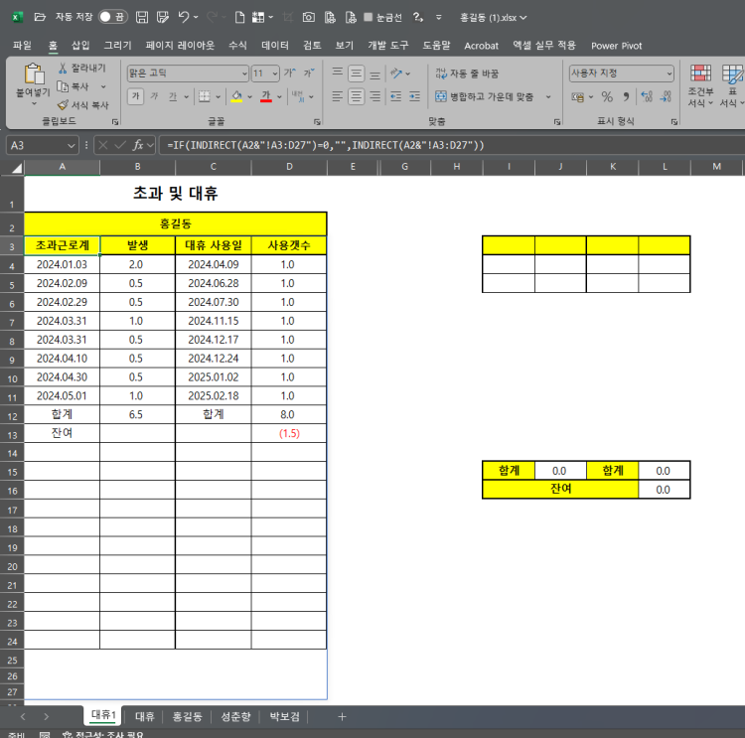Click the bottom align icon
The width and height of the screenshot is (745, 738).
[374, 74]
